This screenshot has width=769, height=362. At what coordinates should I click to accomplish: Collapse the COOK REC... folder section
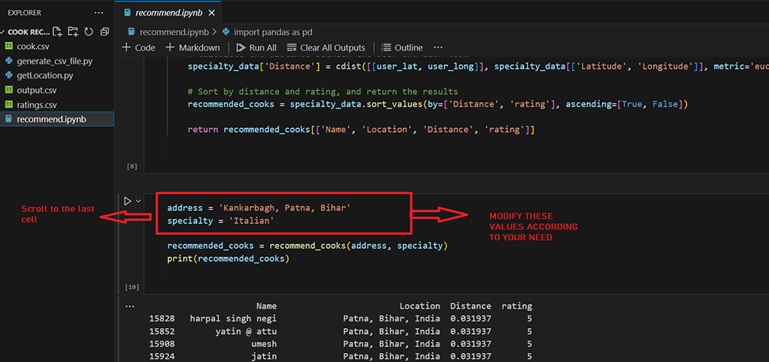(x=26, y=32)
